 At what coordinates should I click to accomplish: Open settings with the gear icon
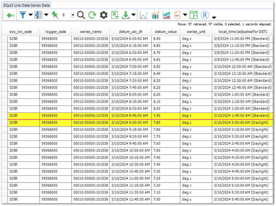(104, 15)
